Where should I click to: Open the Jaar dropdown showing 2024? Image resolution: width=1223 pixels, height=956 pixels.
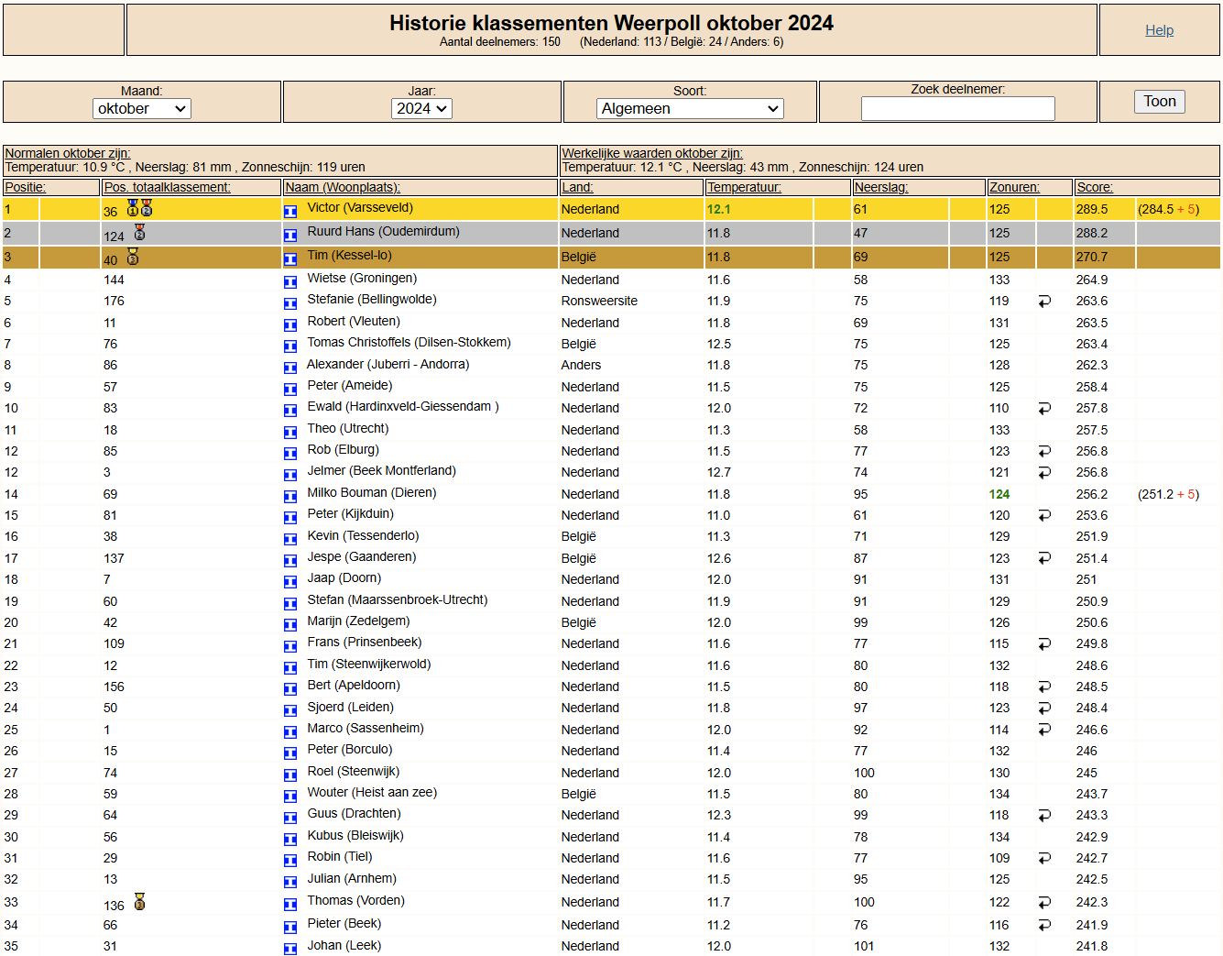click(x=422, y=108)
